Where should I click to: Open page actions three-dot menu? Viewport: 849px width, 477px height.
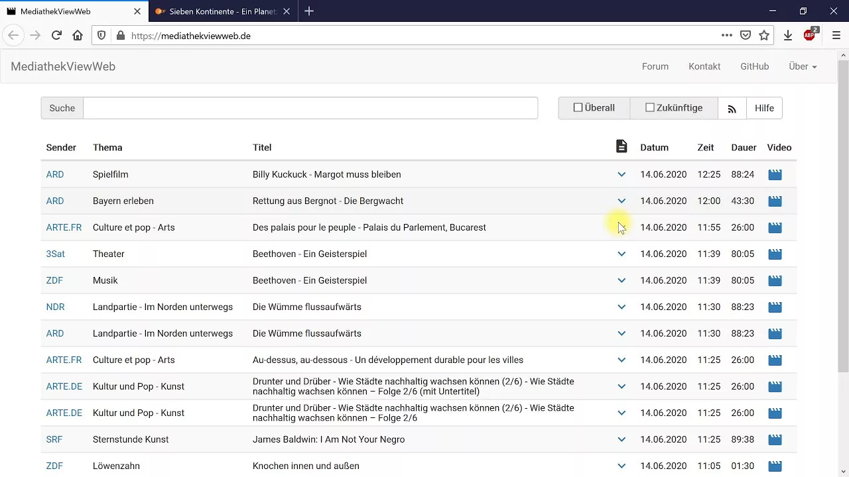[727, 36]
